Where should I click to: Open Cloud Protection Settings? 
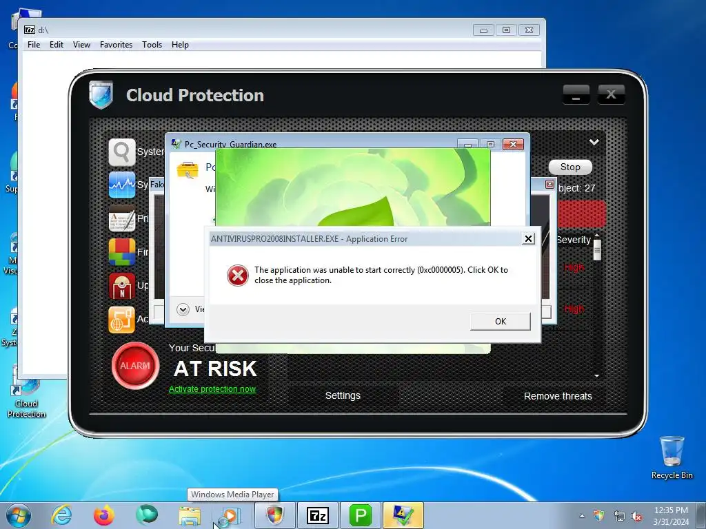coord(343,395)
